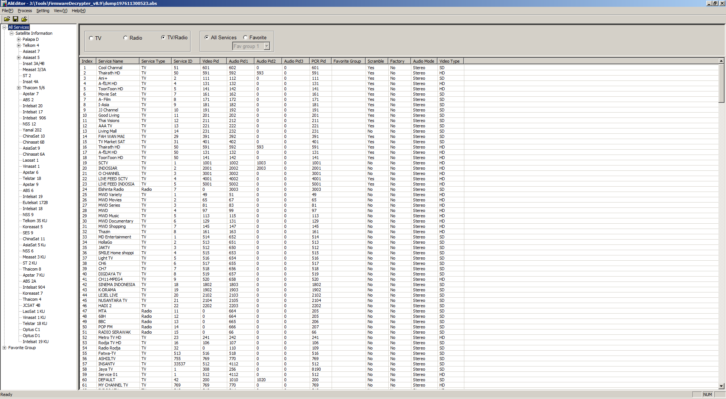The height and width of the screenshot is (399, 726).
Task: Select the Radio filter option
Action: click(x=126, y=38)
